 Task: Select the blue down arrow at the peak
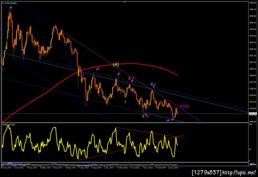[x=11, y=7]
